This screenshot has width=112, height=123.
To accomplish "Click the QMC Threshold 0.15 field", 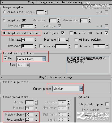I will pyautogui.click(x=27, y=26).
